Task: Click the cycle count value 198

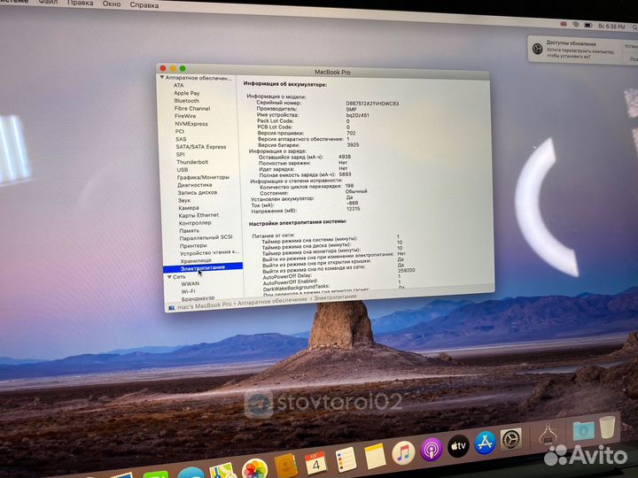Action: [x=349, y=185]
